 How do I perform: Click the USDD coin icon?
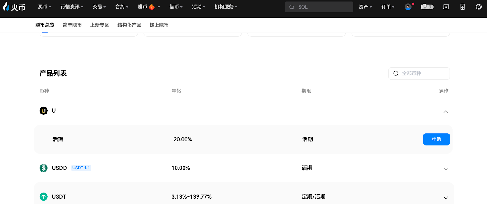44,168
